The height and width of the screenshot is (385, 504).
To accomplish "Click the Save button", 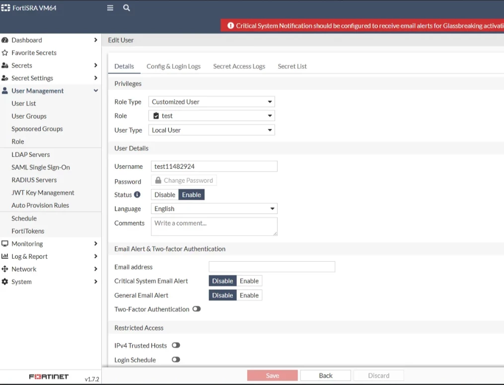I will (x=272, y=376).
